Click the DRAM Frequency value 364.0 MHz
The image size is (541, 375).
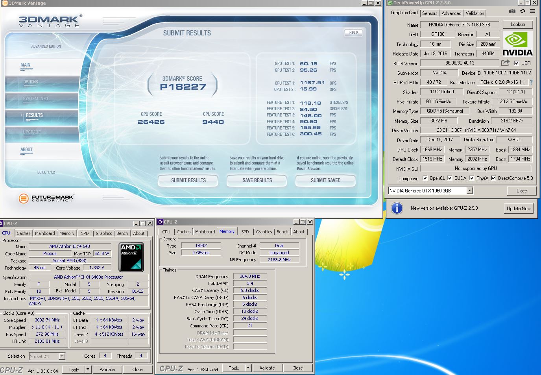(250, 276)
